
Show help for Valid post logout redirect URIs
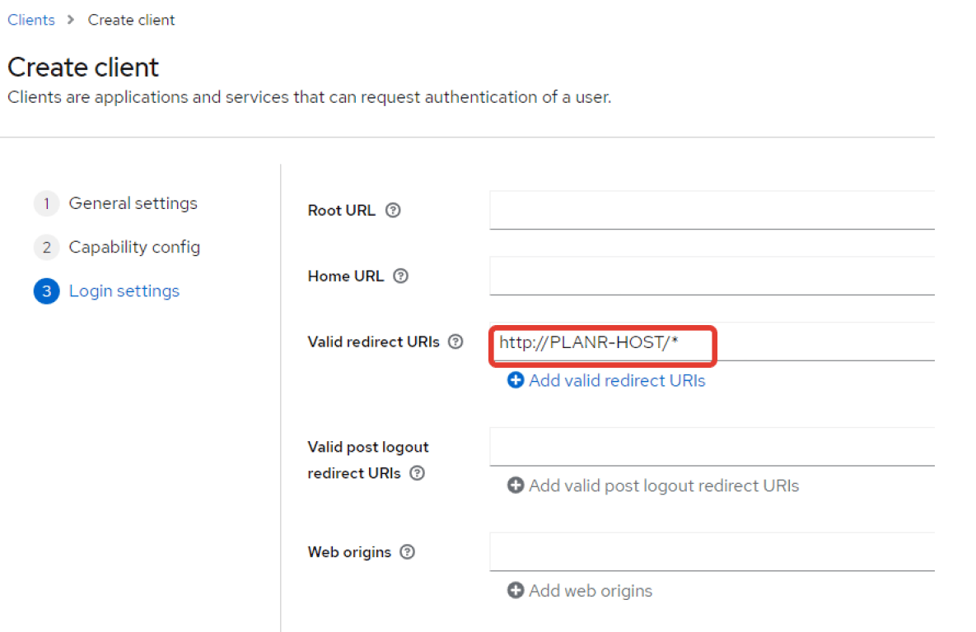(x=418, y=474)
